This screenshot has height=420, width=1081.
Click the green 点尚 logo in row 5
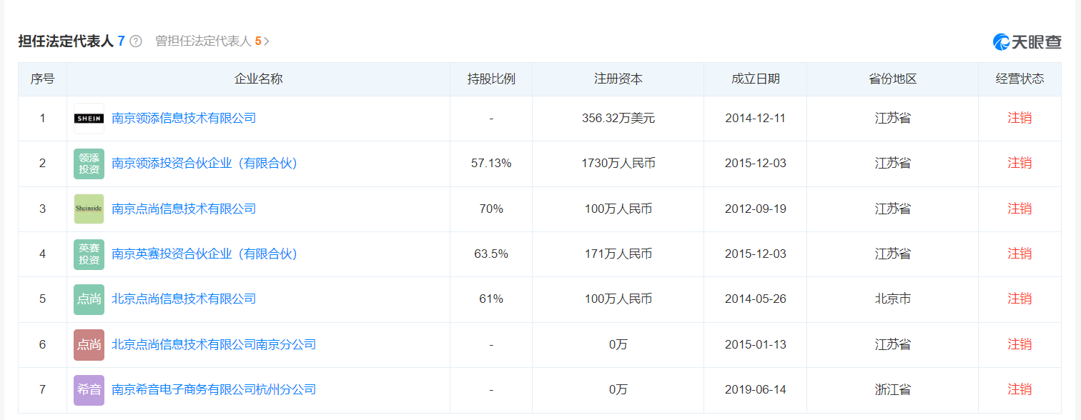coord(89,299)
